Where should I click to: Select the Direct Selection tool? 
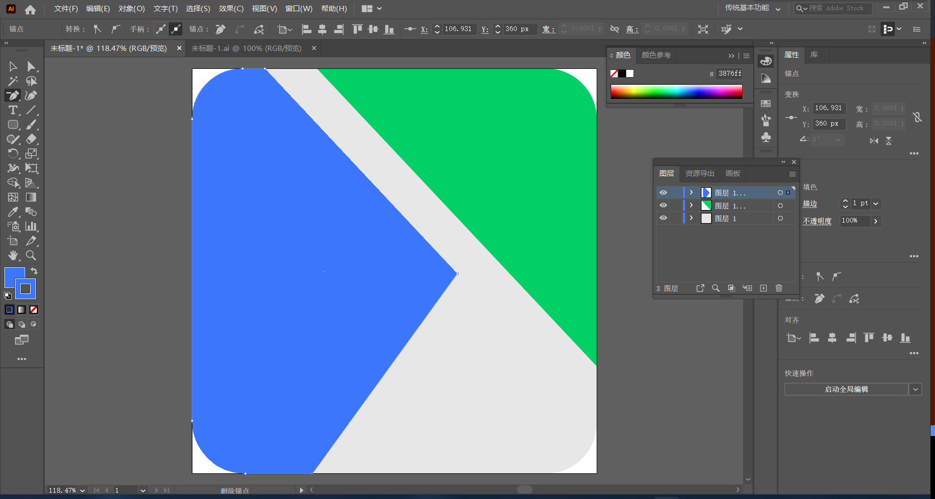pos(31,66)
